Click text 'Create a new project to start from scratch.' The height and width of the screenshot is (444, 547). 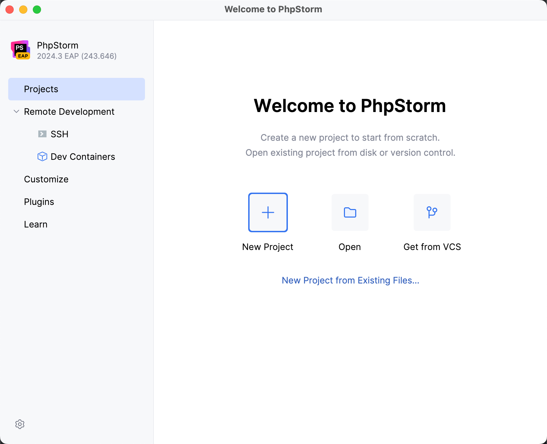pos(350,138)
